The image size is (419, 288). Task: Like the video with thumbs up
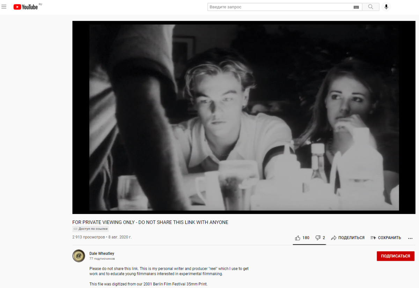point(302,238)
